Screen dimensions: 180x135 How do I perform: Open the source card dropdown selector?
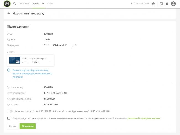[x=50, y=60]
